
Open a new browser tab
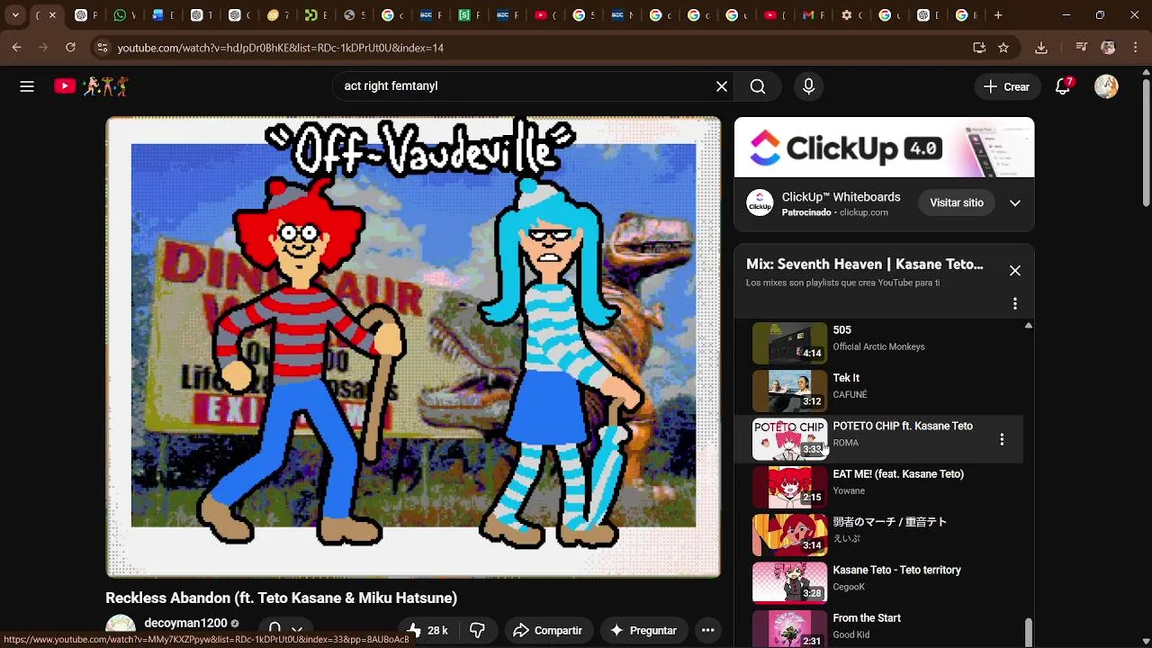pos(998,15)
